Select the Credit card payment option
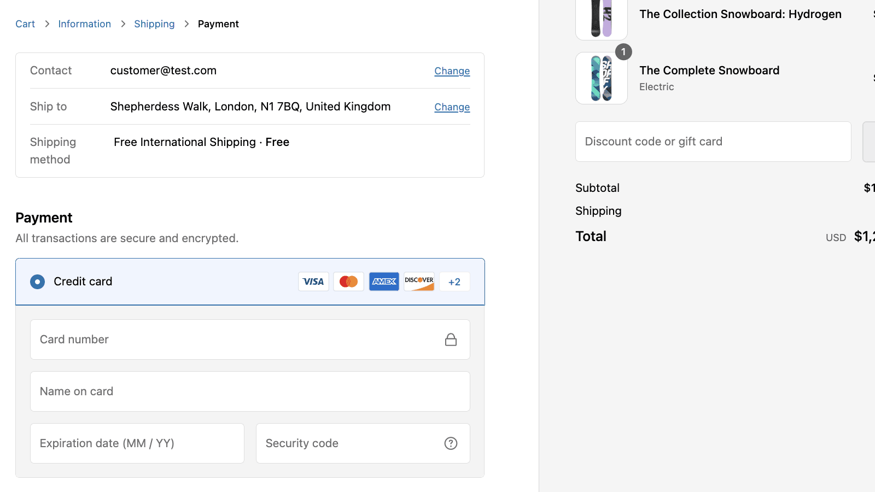Viewport: 875px width, 492px height. (37, 282)
